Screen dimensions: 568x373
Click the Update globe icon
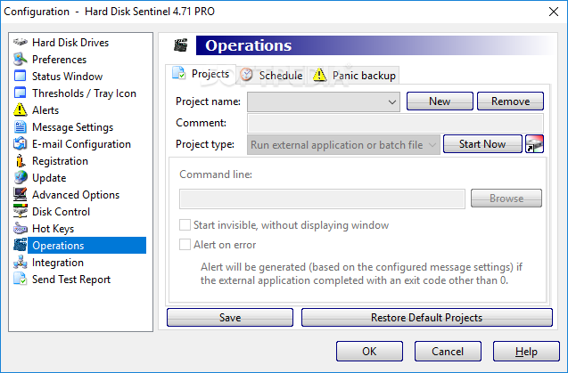21,178
